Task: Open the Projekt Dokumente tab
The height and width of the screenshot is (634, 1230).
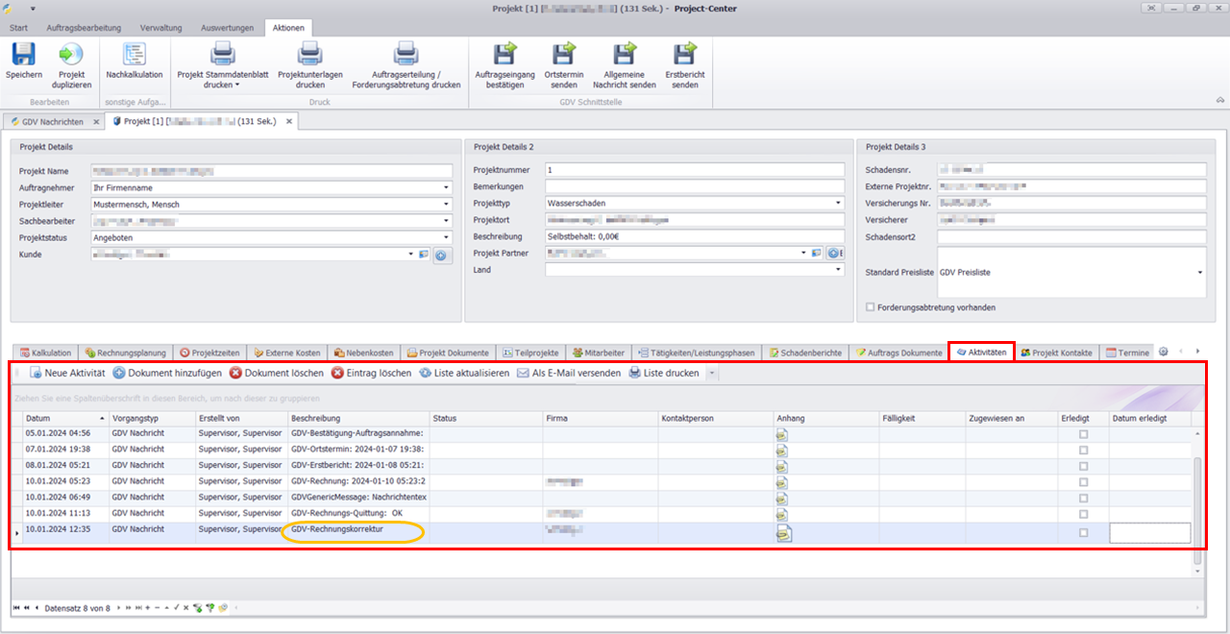Action: coord(447,353)
